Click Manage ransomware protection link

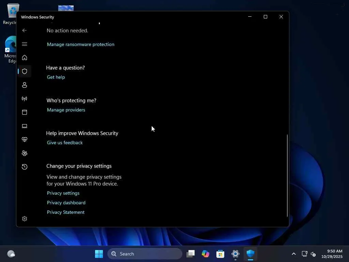[x=80, y=44]
